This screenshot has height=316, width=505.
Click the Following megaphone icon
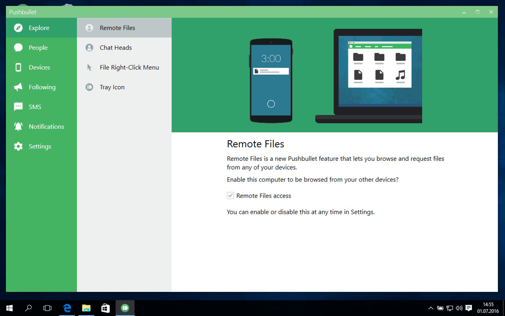18,87
